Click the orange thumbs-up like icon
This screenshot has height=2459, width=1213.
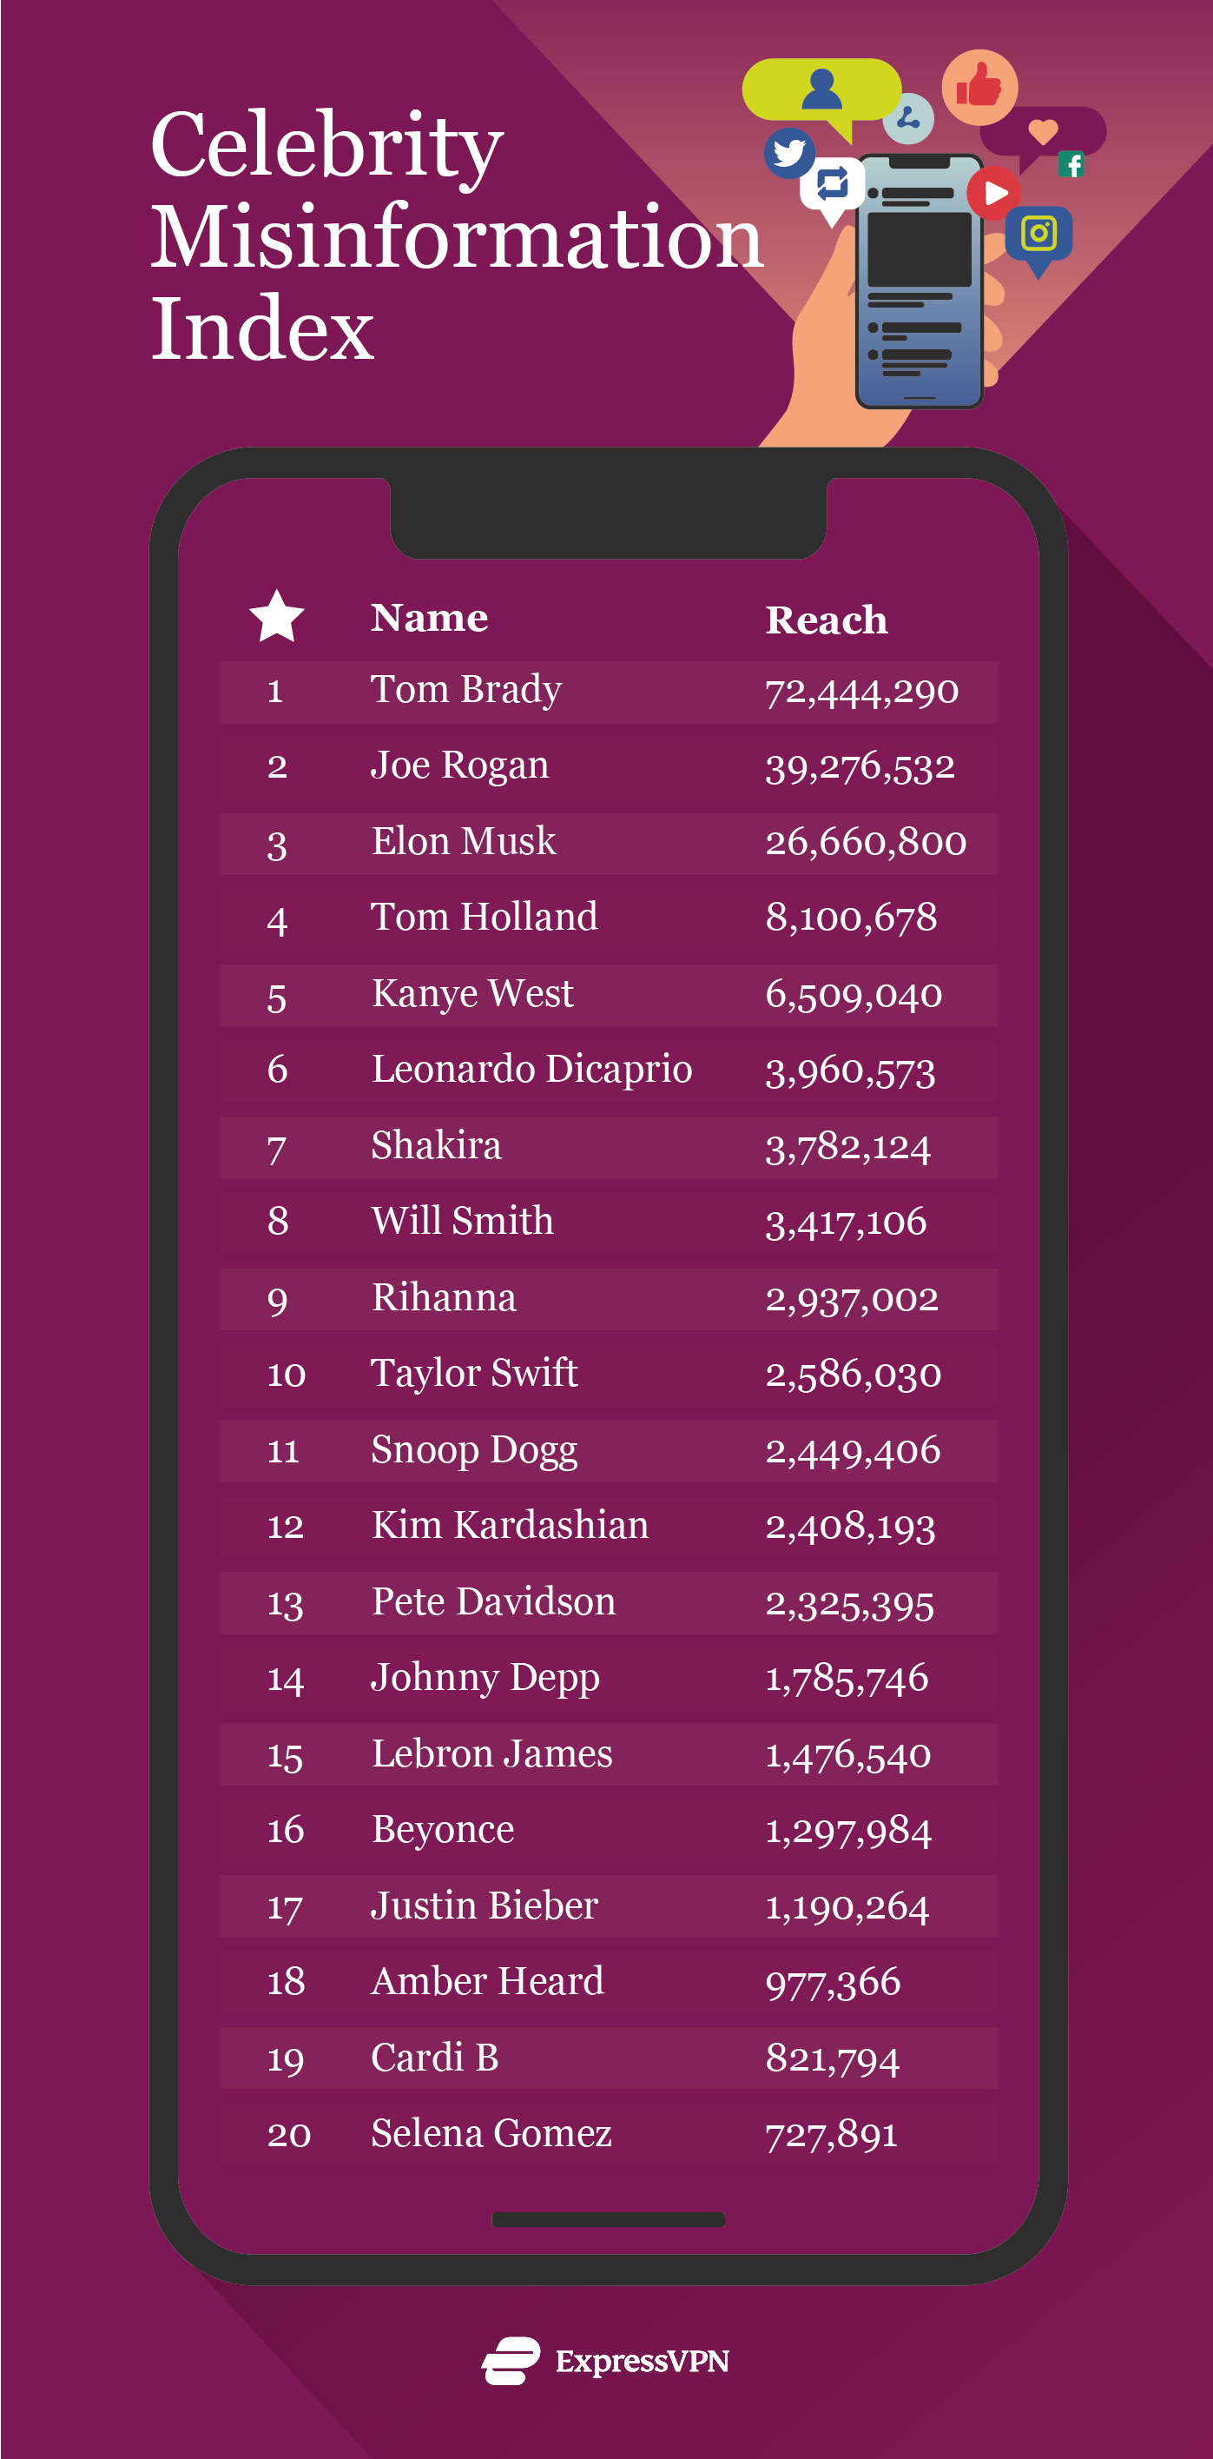(979, 87)
